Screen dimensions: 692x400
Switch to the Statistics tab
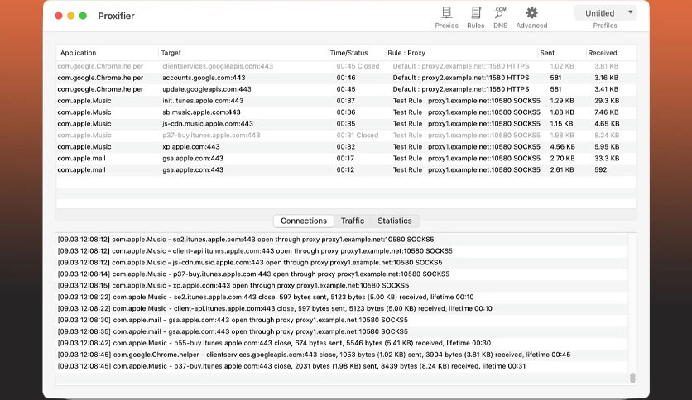[x=395, y=221]
